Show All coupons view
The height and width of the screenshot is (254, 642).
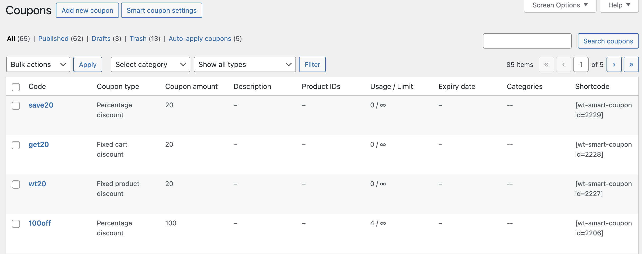(x=11, y=39)
